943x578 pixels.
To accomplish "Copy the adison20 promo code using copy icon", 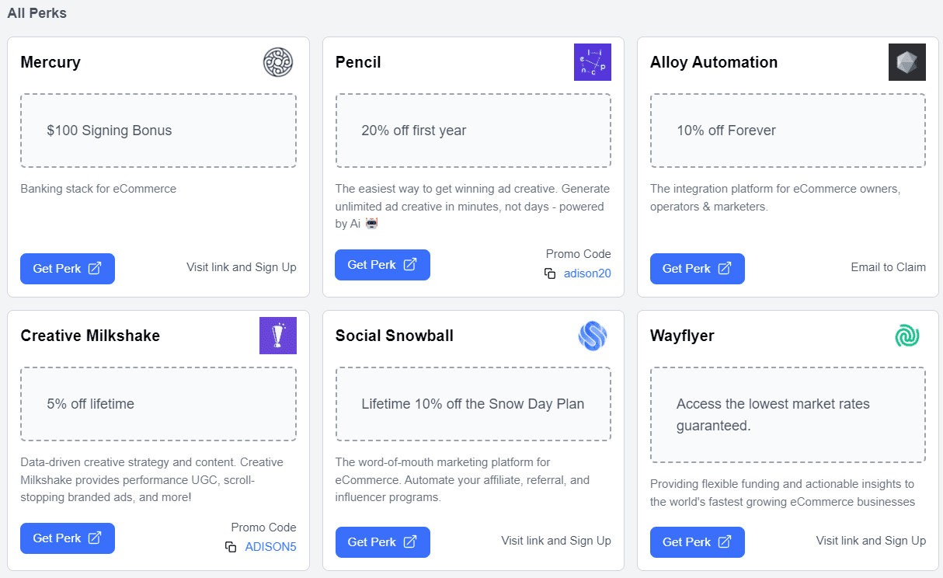I will click(x=550, y=273).
